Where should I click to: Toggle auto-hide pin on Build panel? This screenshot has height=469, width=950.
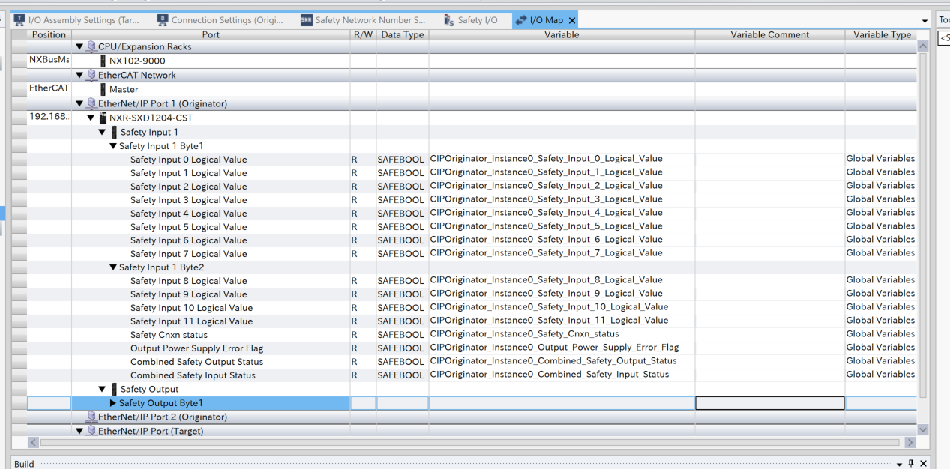pyautogui.click(x=911, y=464)
